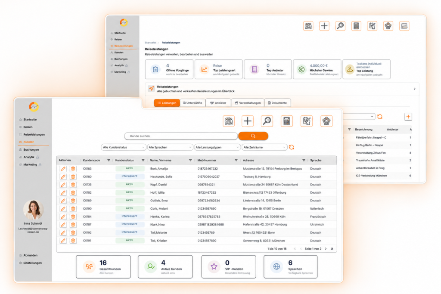Edit customer C0135 Kopf, Daniel
The image size is (441, 294).
(x=63, y=185)
